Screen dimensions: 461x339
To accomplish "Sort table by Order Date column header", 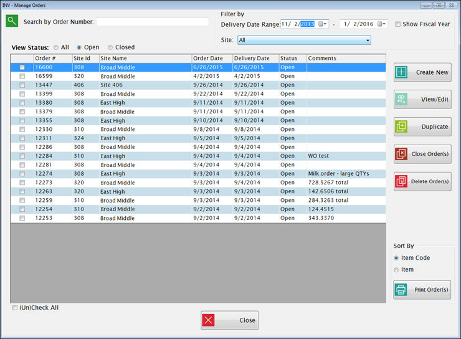I will click(x=212, y=59).
